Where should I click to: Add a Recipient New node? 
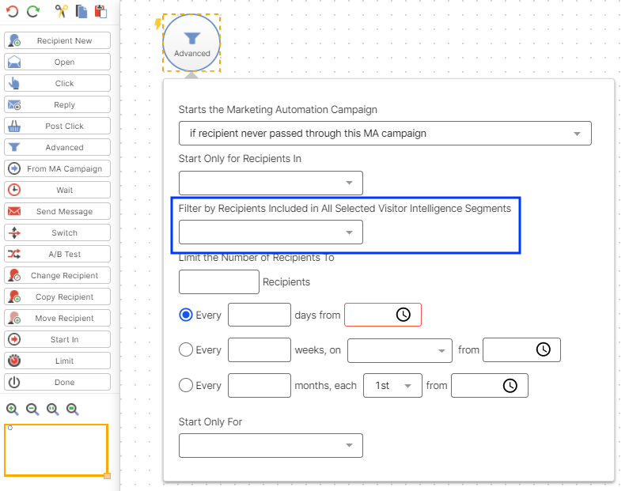[x=58, y=40]
